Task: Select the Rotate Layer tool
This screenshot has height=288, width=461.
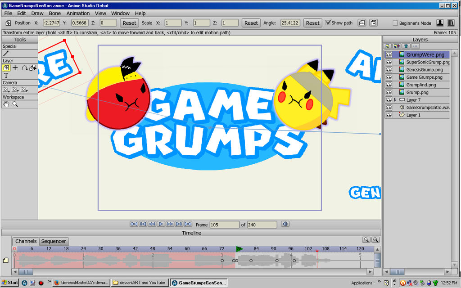Action: (x=24, y=68)
